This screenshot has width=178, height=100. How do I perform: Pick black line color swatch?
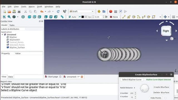(83, 17)
